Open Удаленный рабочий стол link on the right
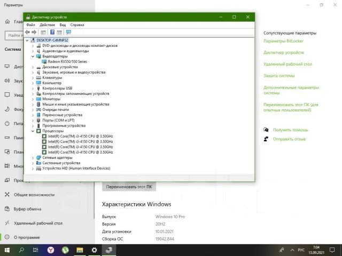 [287, 64]
